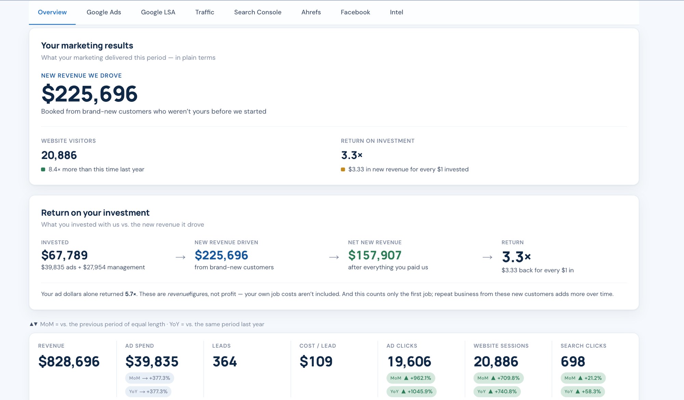This screenshot has height=400, width=684.
Task: Select the Traffic tab
Action: coord(205,12)
